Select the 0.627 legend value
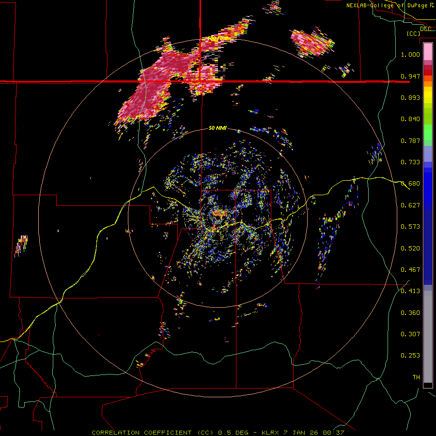Image resolution: width=436 pixels, height=436 pixels. pyautogui.click(x=410, y=205)
